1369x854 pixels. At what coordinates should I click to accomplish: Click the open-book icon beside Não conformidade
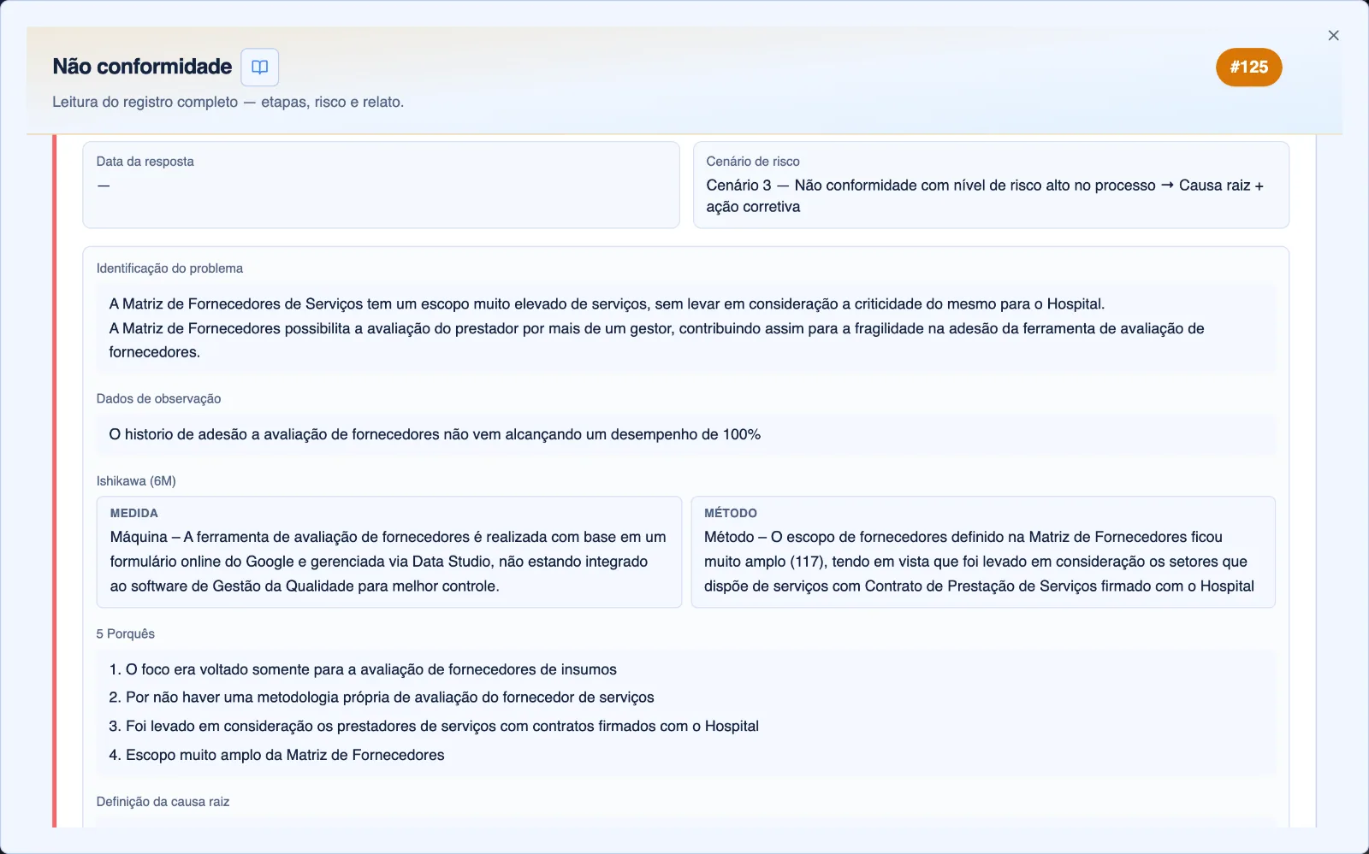pyautogui.click(x=259, y=67)
